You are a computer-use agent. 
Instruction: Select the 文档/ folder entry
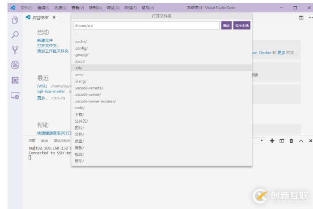click(161, 134)
